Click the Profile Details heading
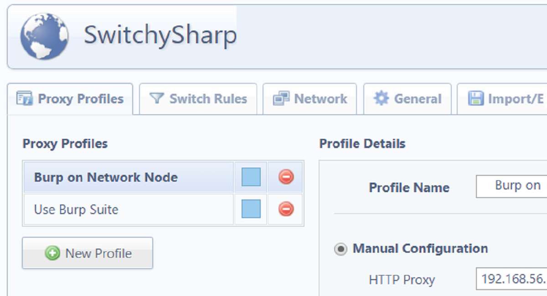Screen dimensions: 547x296 tap(362, 144)
